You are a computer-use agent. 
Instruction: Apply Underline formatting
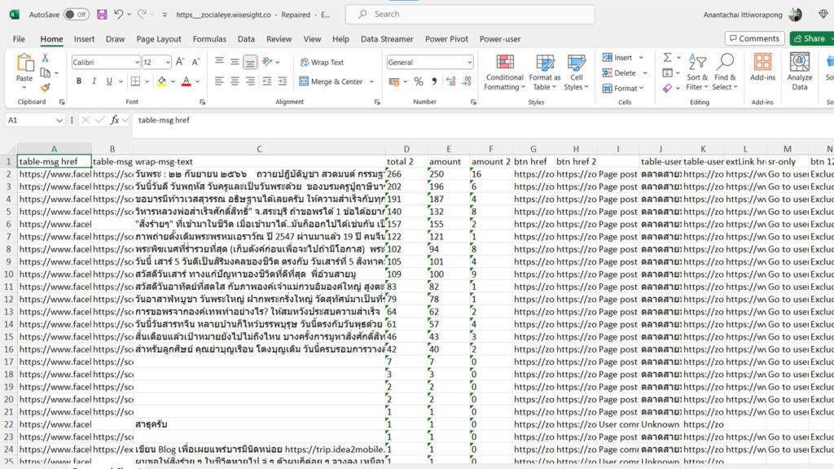coord(109,81)
